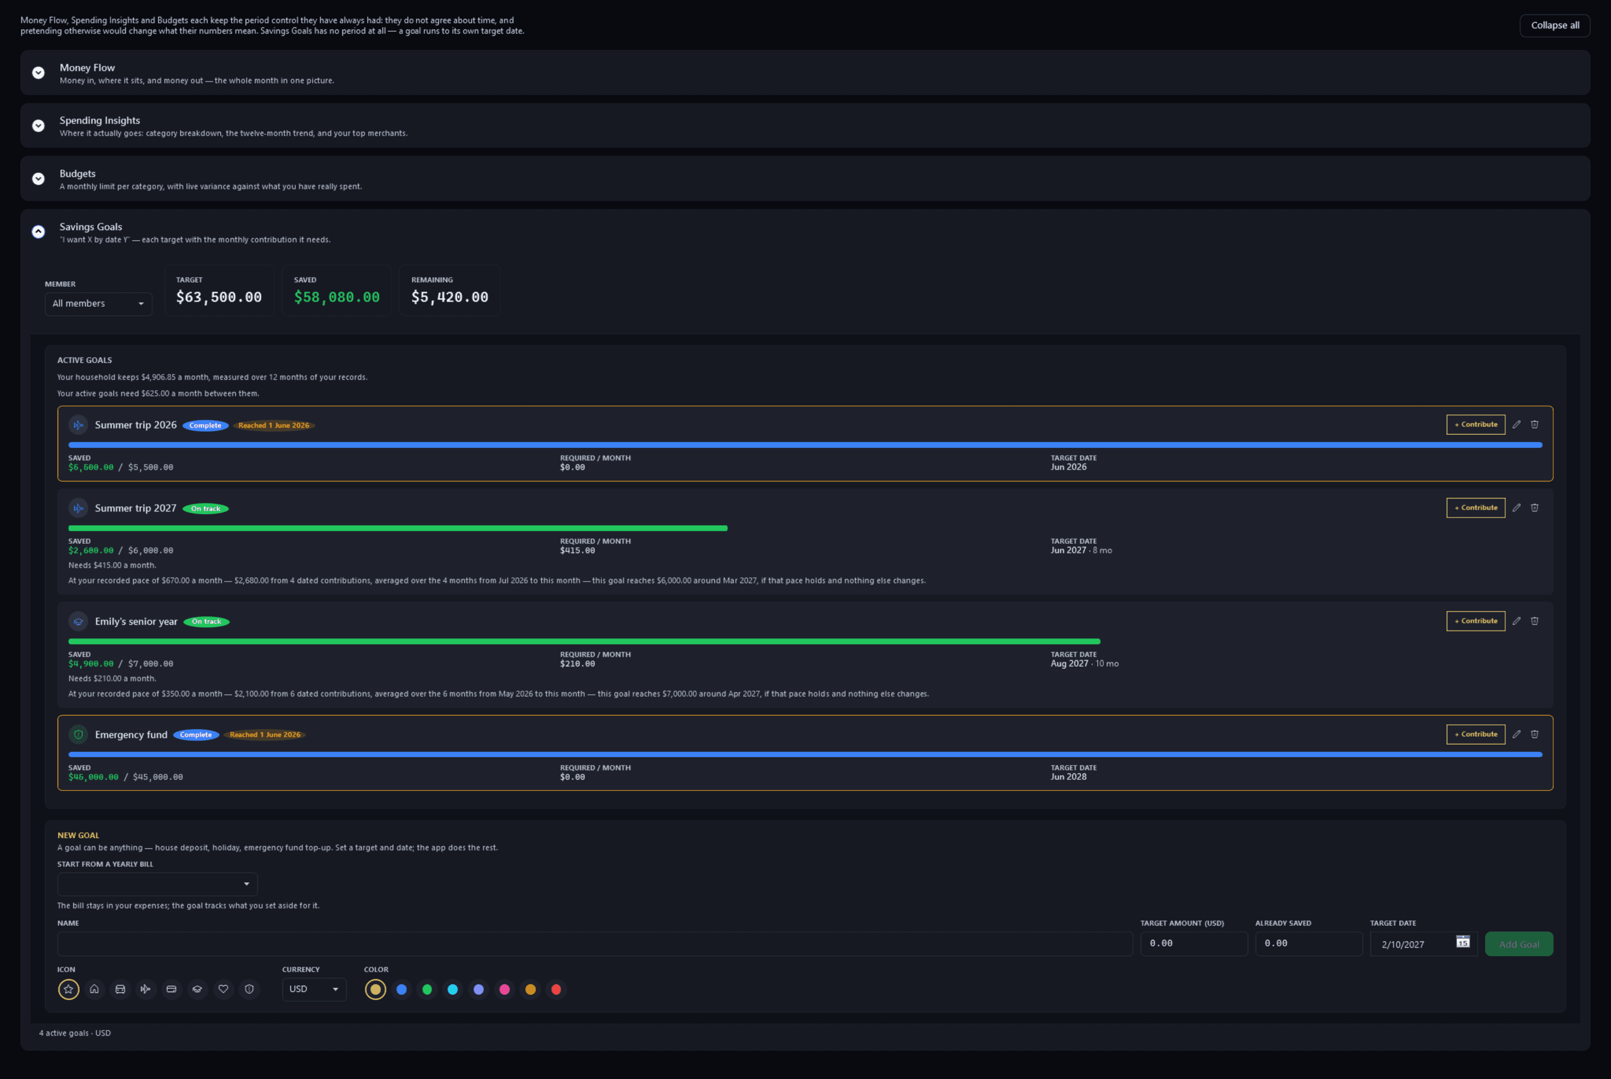The image size is (1611, 1079).
Task: Click the new goal Name input field
Action: (x=595, y=944)
